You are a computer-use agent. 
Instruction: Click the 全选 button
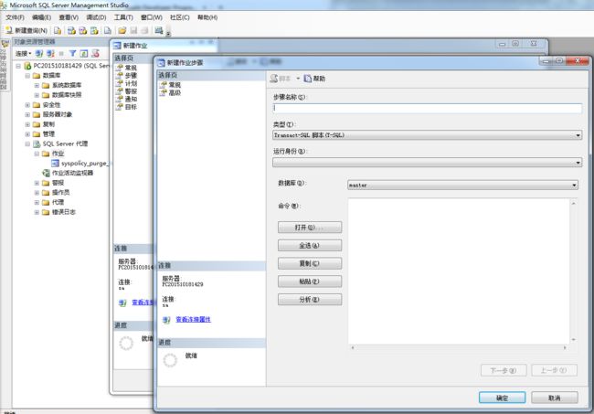[x=310, y=246]
